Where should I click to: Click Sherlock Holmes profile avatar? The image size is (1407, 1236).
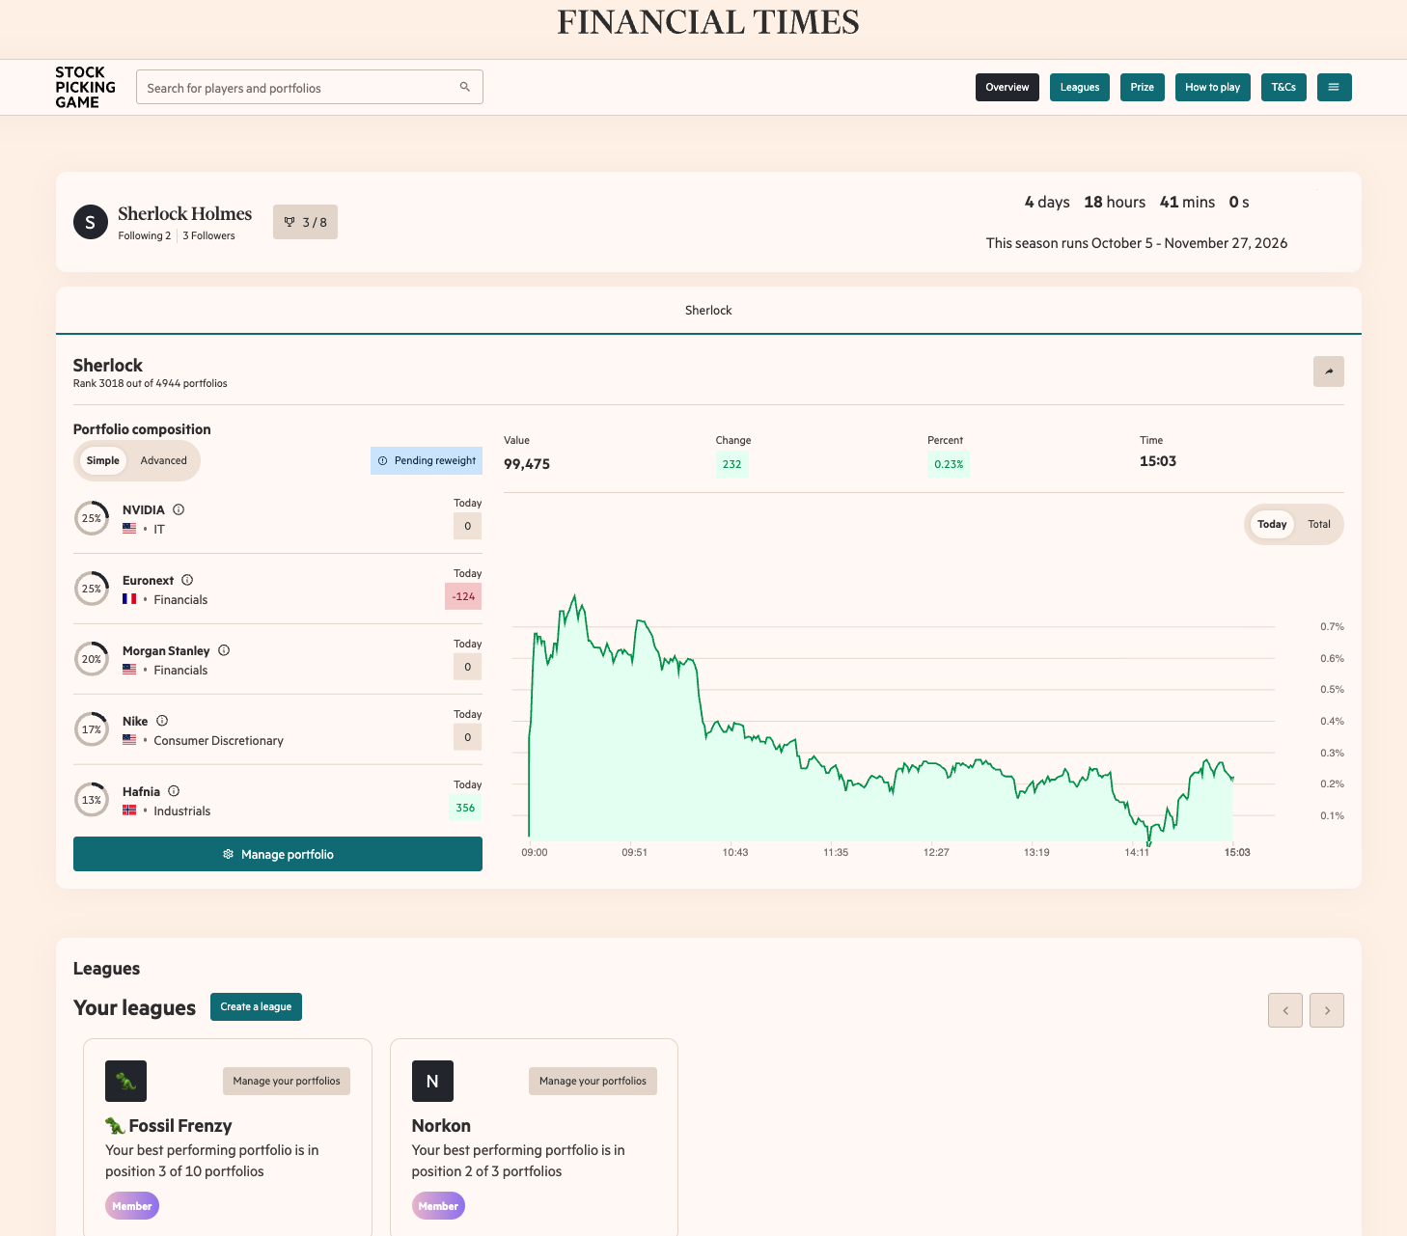point(91,222)
